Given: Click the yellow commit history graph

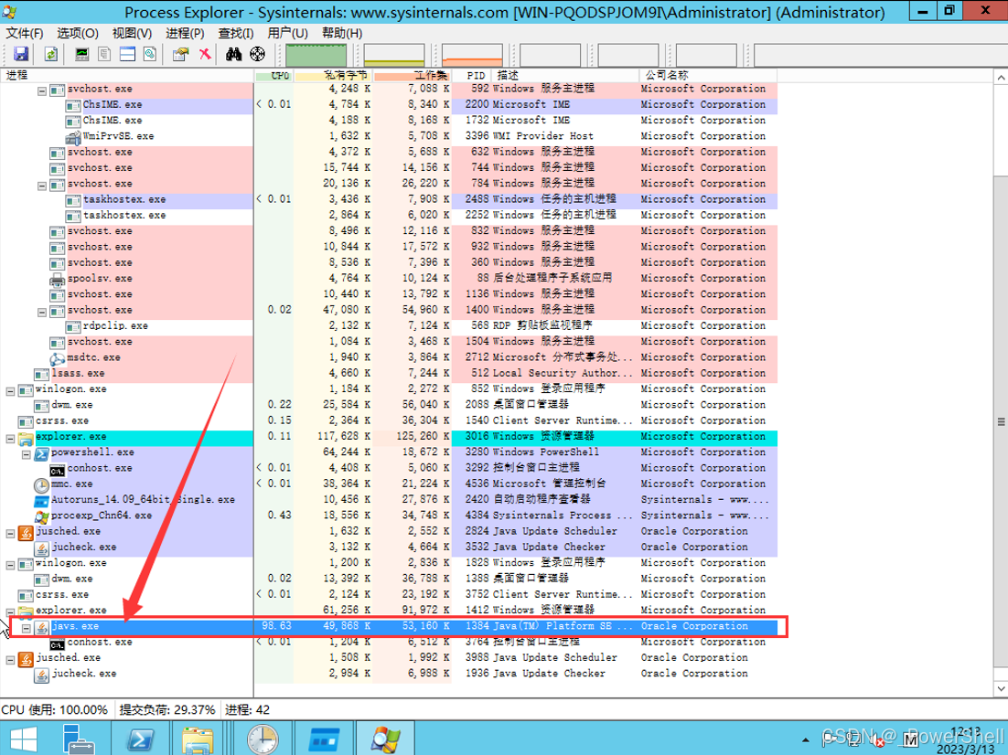Looking at the screenshot, I should (394, 55).
